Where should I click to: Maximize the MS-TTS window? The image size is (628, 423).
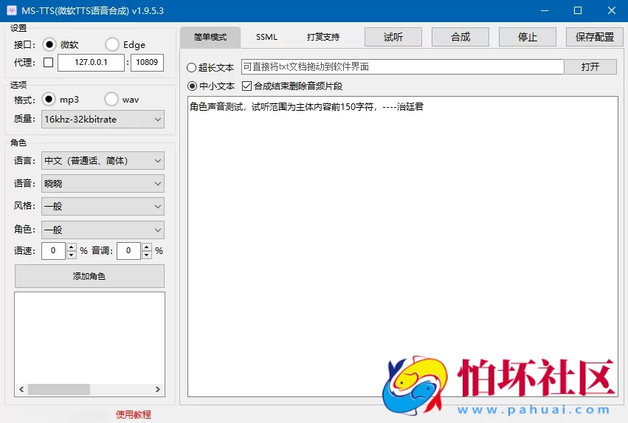pos(578,11)
